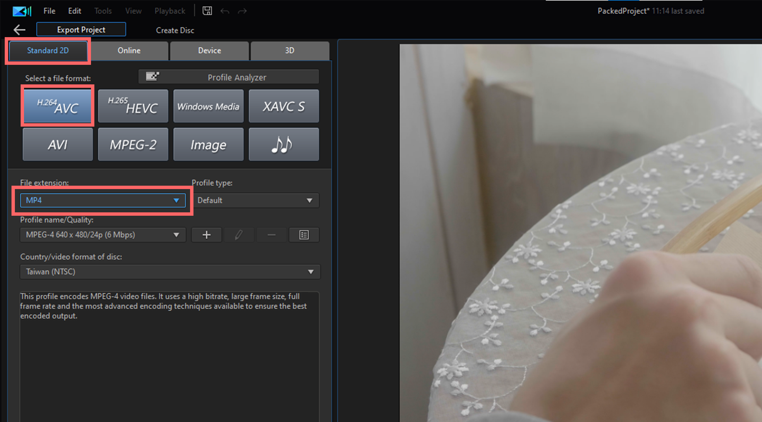Choose the Image format button
Image resolution: width=762 pixels, height=422 pixels.
click(x=208, y=144)
